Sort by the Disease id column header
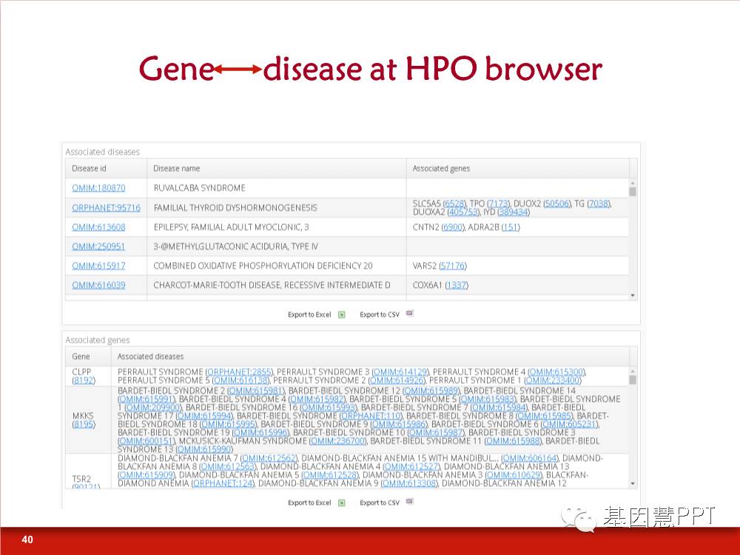Screen dimensions: 740x555 89,169
